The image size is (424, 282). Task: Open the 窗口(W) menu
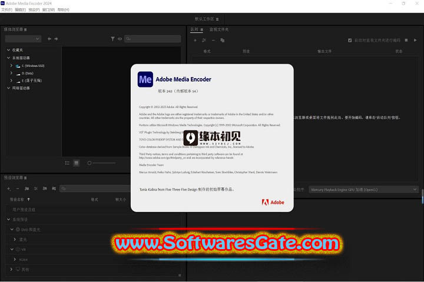(48, 10)
